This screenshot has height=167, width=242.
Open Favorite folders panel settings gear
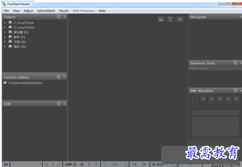58,77
